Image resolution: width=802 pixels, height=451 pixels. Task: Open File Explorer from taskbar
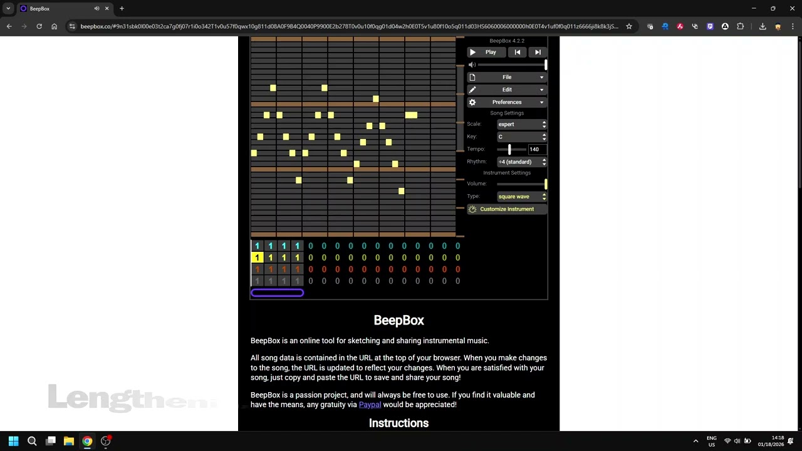[69, 441]
